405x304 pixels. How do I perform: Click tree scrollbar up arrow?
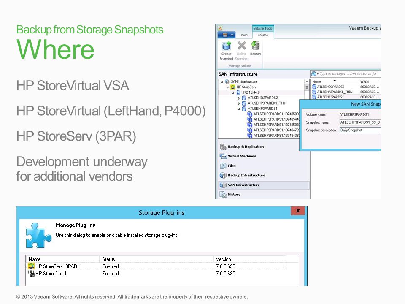(307, 81)
